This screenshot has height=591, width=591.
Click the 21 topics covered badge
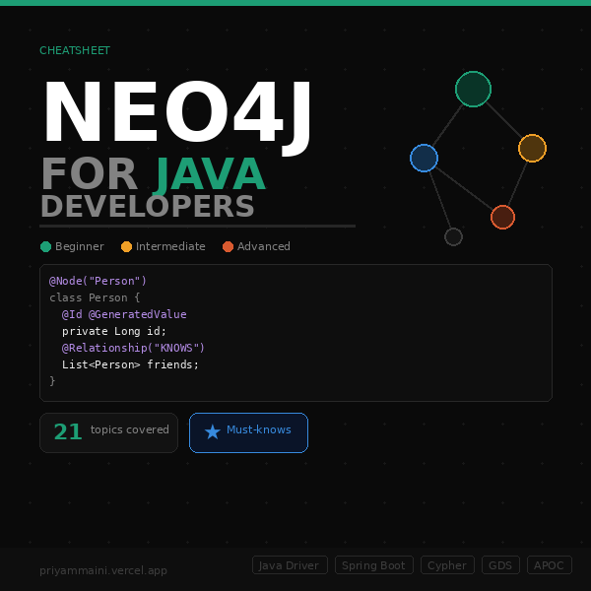[x=108, y=432]
